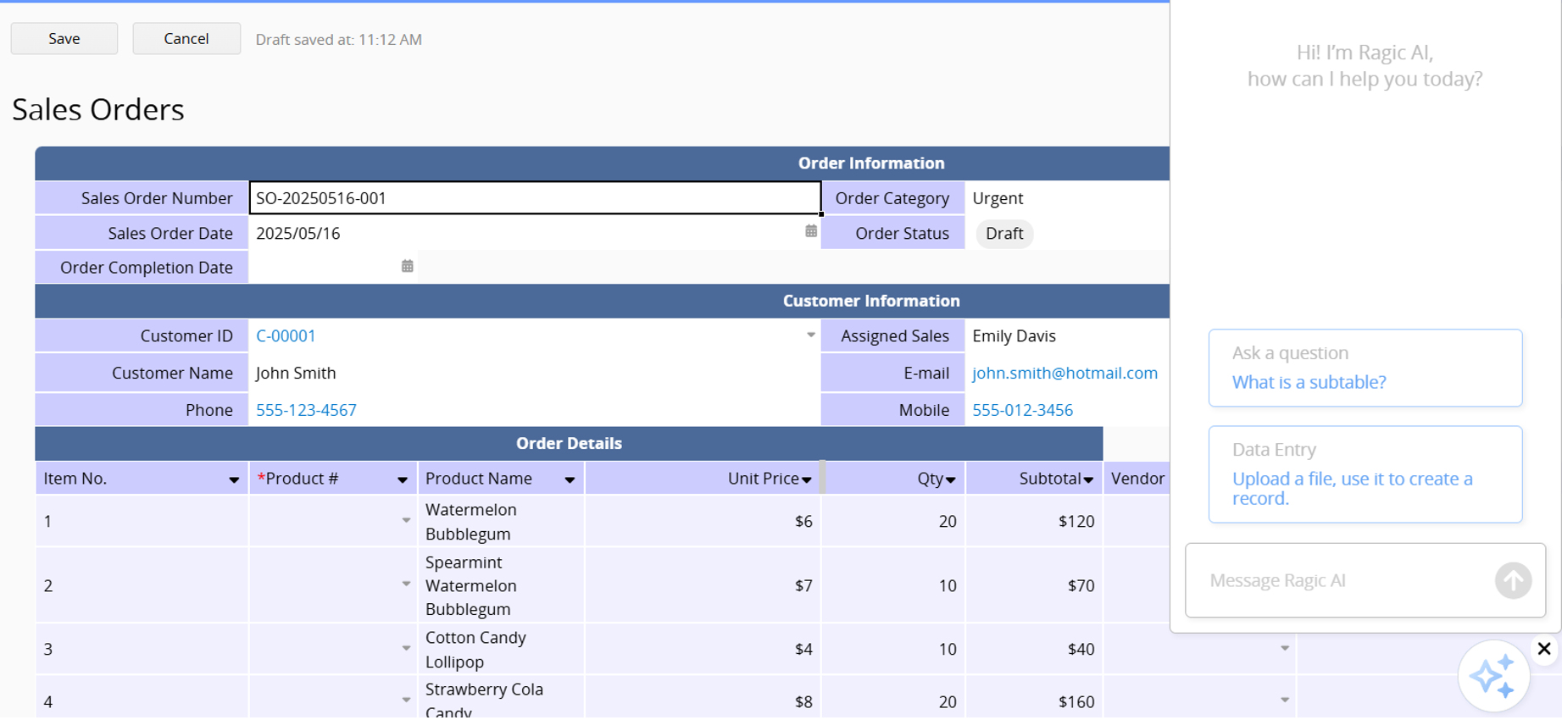
Task: Open the Product Name column menu arrow
Action: point(570,480)
